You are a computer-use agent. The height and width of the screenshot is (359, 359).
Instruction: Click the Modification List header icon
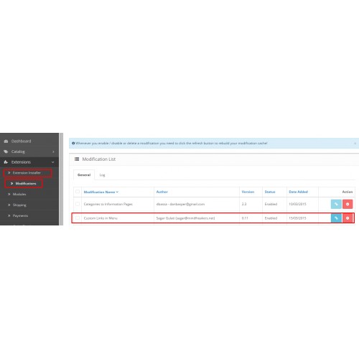click(x=77, y=159)
